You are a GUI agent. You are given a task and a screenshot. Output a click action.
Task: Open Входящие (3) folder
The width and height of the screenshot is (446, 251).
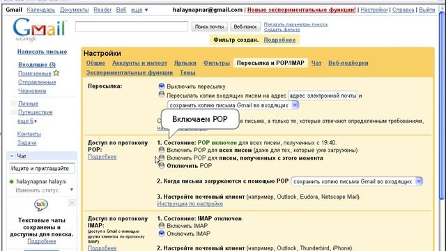pos(37,65)
